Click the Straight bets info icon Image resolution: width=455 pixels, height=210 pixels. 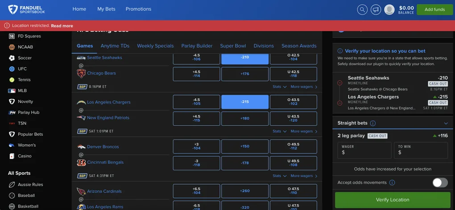click(373, 123)
